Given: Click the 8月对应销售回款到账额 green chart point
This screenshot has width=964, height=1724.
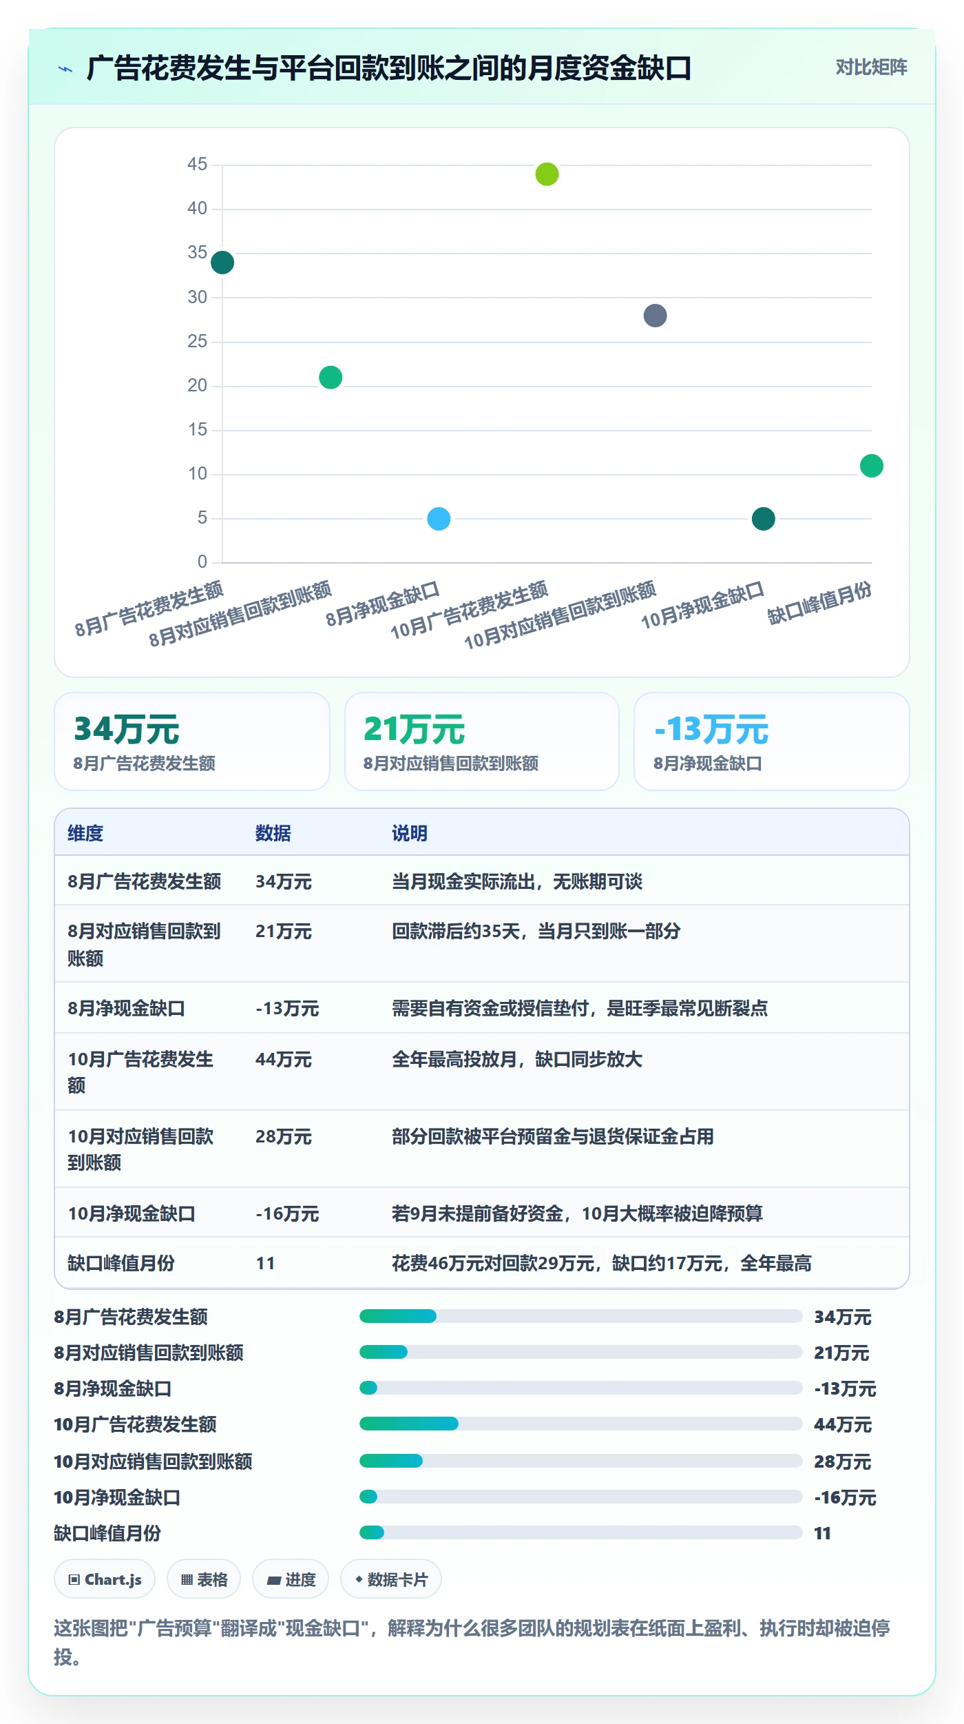Looking at the screenshot, I should 331,378.
